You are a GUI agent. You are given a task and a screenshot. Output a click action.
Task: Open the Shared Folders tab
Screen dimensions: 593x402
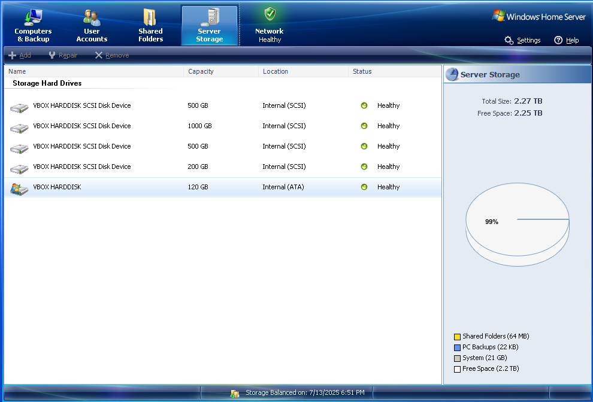click(150, 26)
